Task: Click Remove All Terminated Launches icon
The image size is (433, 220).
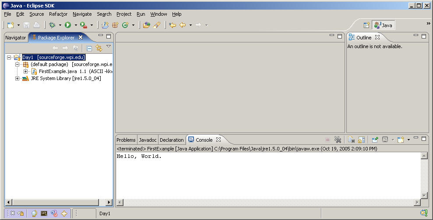Action: [x=338, y=140]
